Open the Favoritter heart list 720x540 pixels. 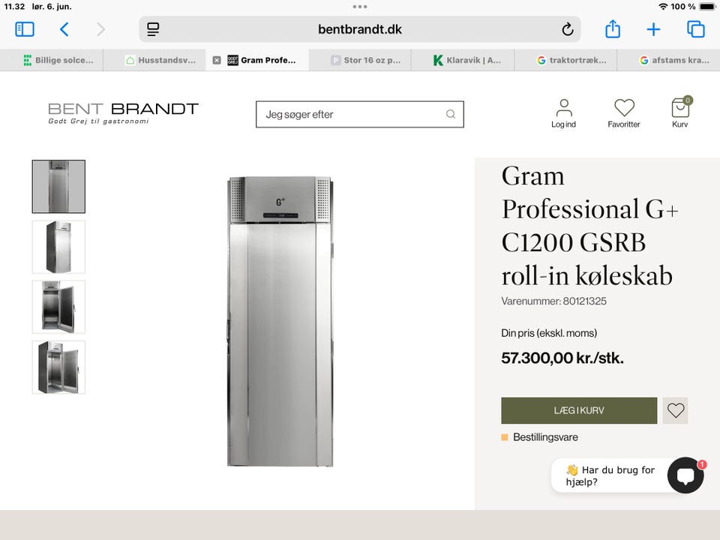pos(623,113)
